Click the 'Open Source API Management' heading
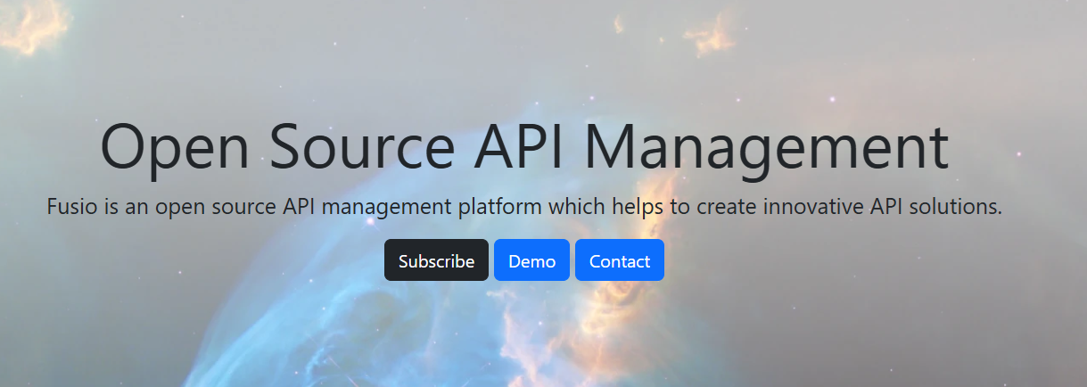The width and height of the screenshot is (1087, 387). (x=524, y=148)
